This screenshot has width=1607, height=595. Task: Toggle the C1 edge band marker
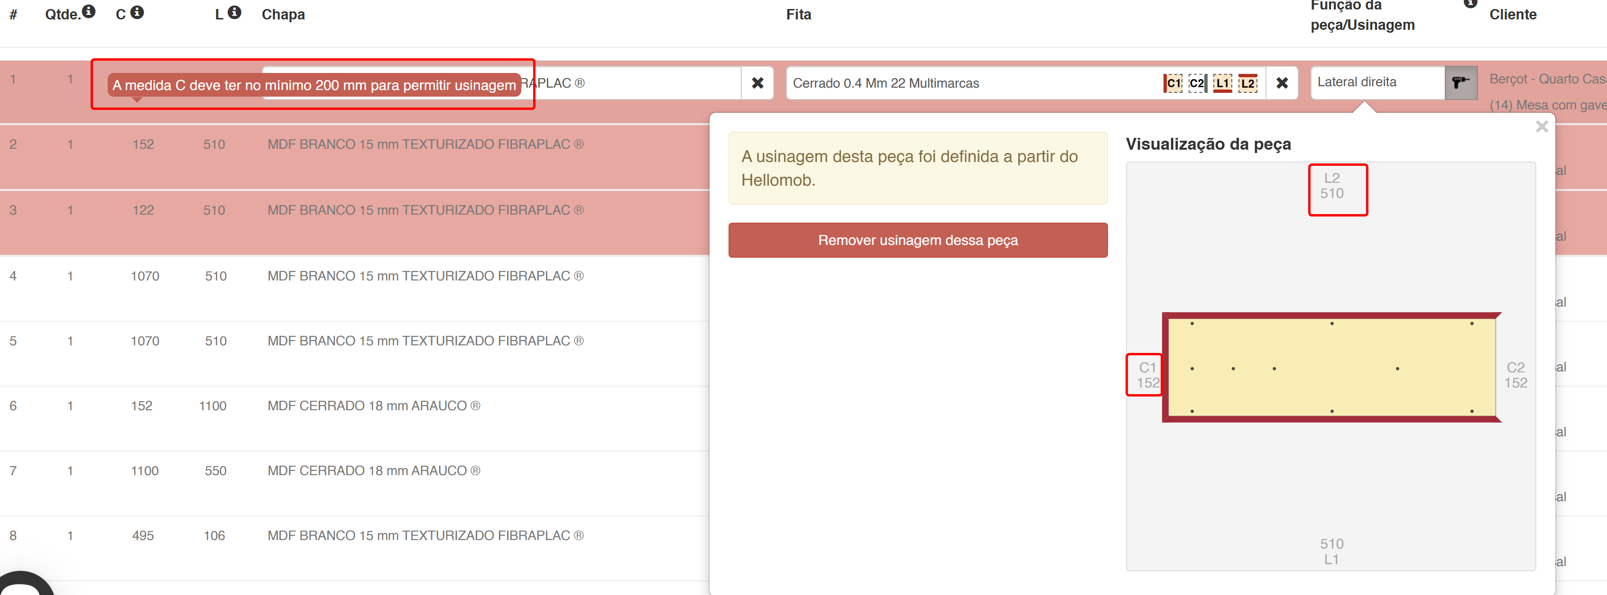pos(1173,83)
